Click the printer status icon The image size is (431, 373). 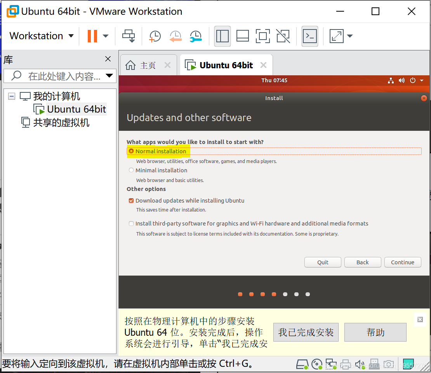(x=346, y=364)
